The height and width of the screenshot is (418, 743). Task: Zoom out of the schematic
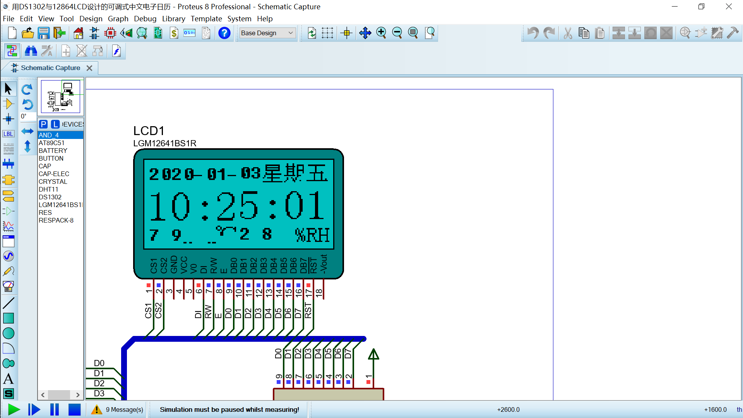(397, 33)
